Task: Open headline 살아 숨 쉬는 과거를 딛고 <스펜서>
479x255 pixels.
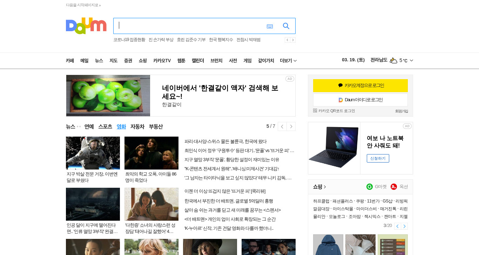Action: point(232,210)
